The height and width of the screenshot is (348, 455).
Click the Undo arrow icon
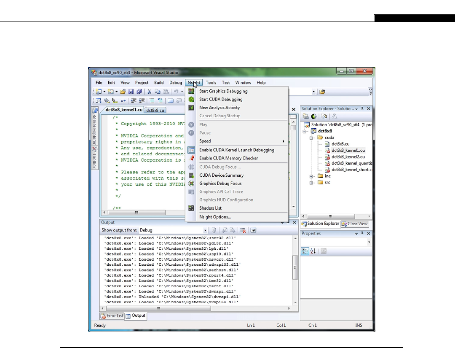(x=176, y=92)
